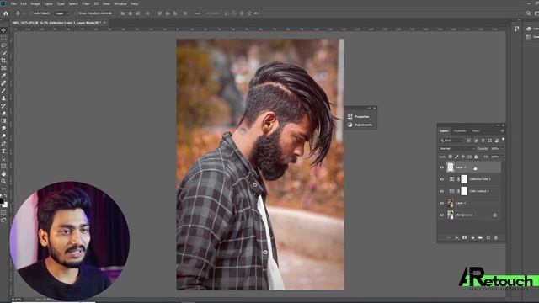
Task: Toggle the Auto-Select checkbox
Action: [x=31, y=13]
